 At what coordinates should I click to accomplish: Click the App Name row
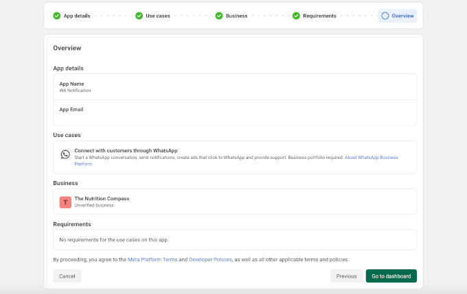point(234,87)
